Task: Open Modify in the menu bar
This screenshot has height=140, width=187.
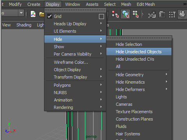Action: [x=15, y=4]
